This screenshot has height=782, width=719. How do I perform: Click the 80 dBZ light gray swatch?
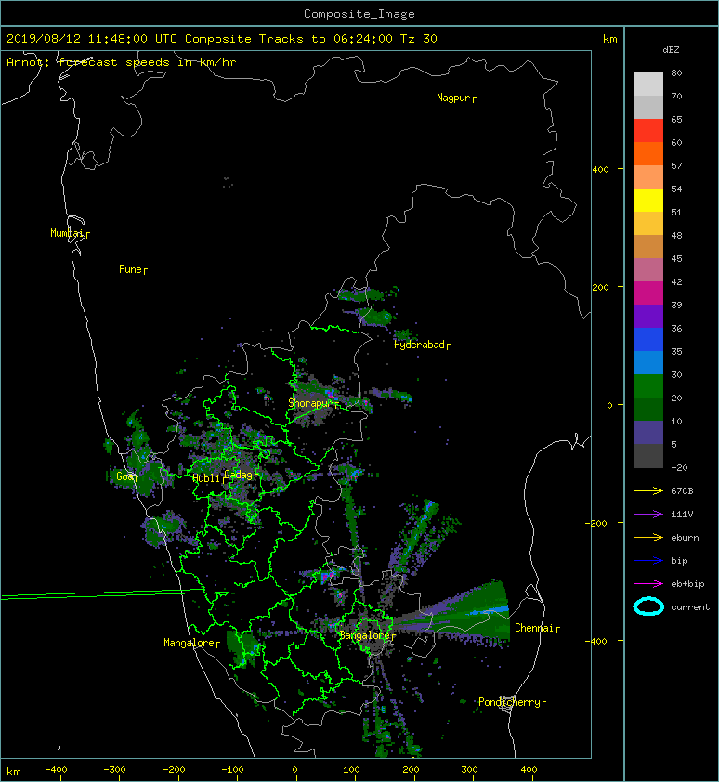[648, 84]
